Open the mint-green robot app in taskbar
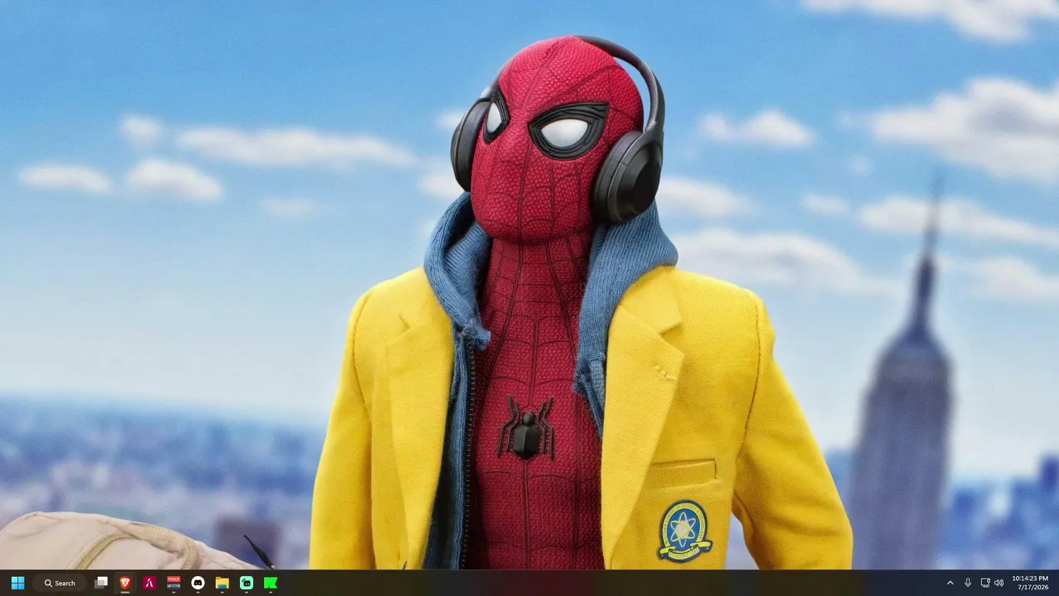Viewport: 1059px width, 596px height. pyautogui.click(x=247, y=583)
